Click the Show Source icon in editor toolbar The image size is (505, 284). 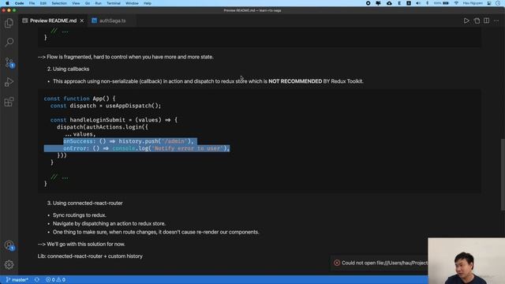click(x=477, y=21)
